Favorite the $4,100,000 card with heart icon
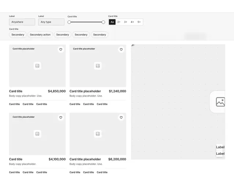Viewport: 234px width, 179px height. pyautogui.click(x=61, y=118)
